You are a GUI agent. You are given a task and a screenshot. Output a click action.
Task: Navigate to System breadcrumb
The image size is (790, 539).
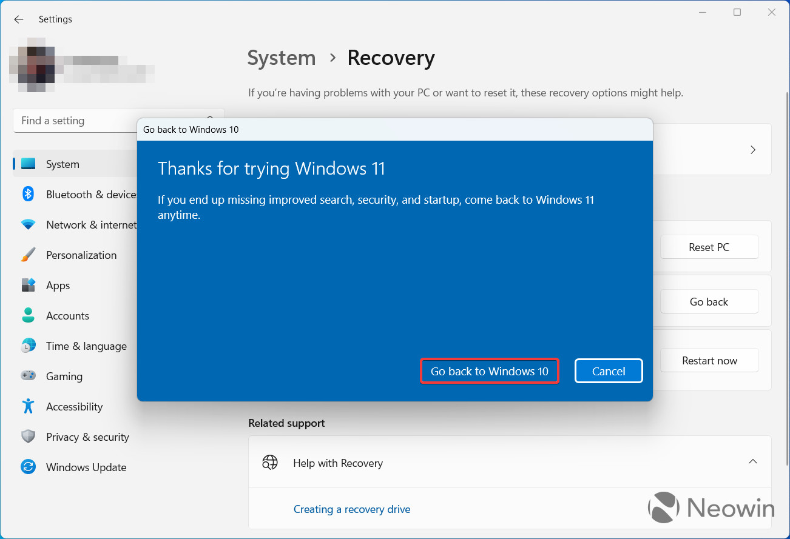282,58
